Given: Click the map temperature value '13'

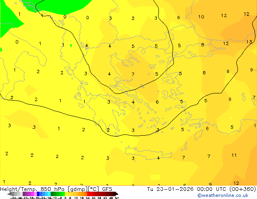Looking at the screenshot, I should pos(249,42).
